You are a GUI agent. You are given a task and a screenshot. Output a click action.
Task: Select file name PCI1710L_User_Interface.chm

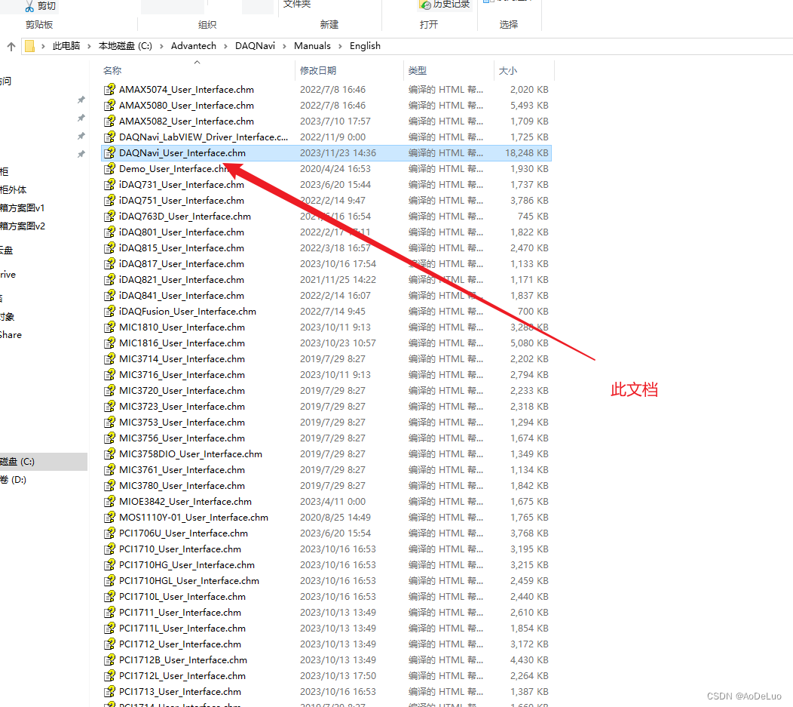[x=182, y=597]
